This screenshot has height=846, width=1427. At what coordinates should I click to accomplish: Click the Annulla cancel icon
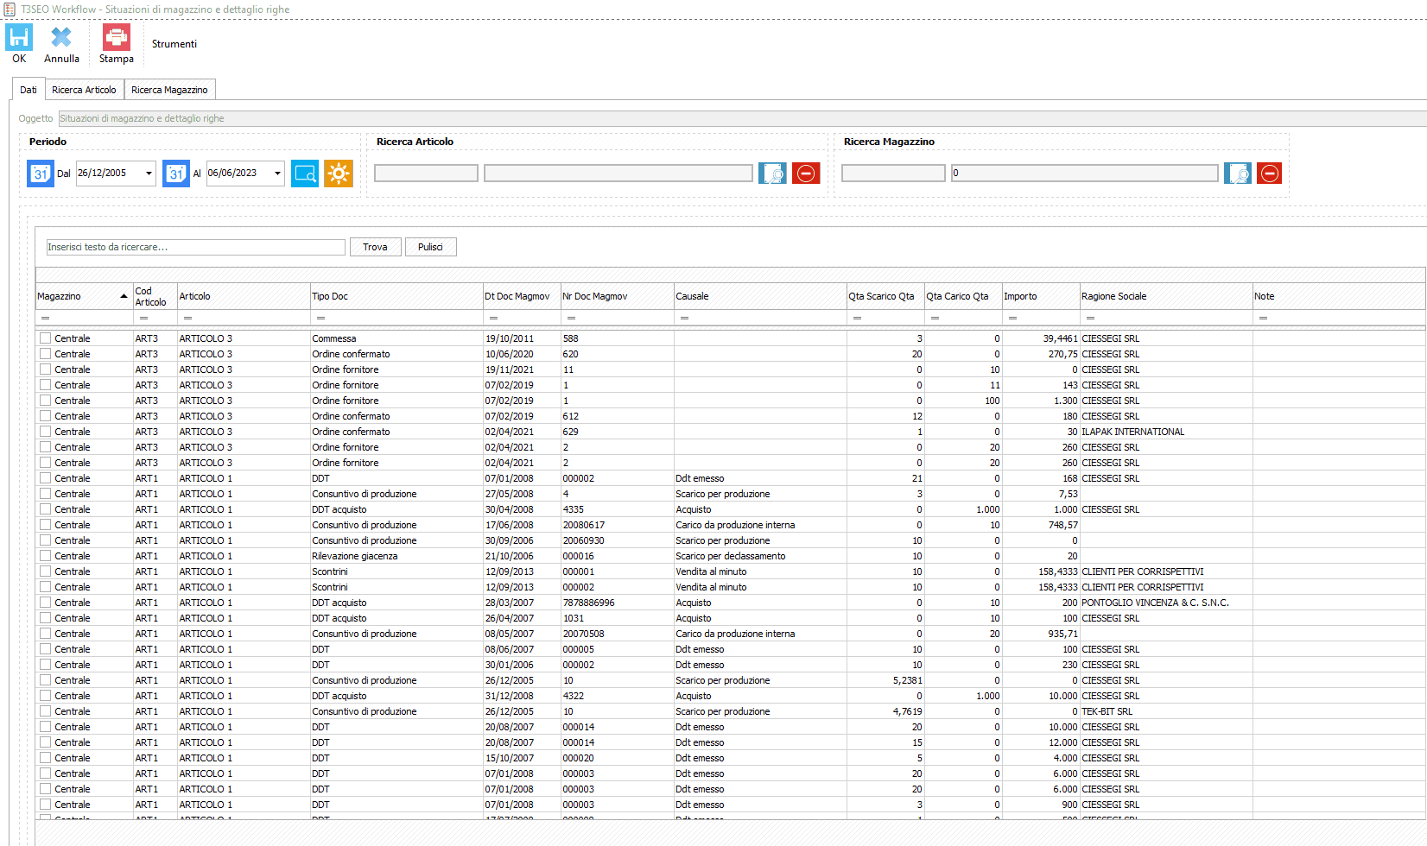(x=61, y=37)
